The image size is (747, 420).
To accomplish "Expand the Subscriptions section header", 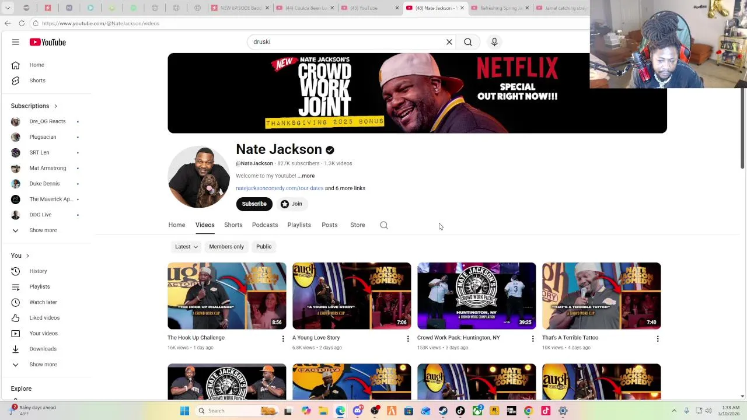I will pyautogui.click(x=34, y=106).
